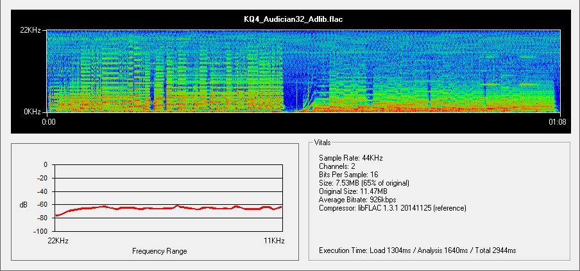Click the KQ4_Audician32_Adlib.flac file title
The width and height of the screenshot is (580, 271).
293,19
